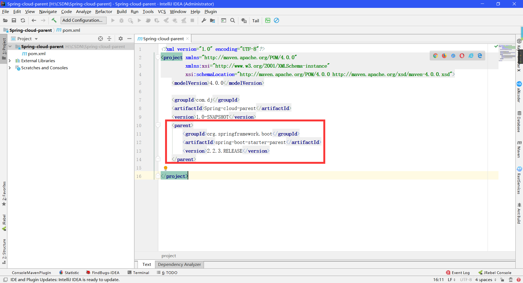Click the Run Anything terminal-window icon
Image resolution: width=523 pixels, height=283 pixels.
pyautogui.click(x=224, y=20)
